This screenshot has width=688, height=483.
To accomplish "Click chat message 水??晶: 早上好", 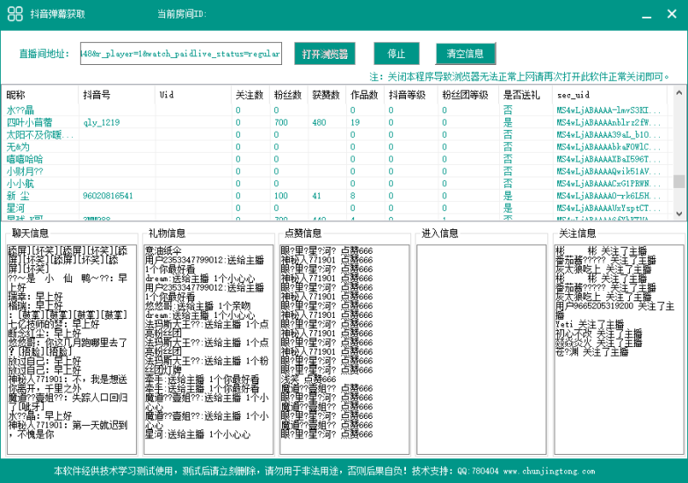I will (40, 415).
